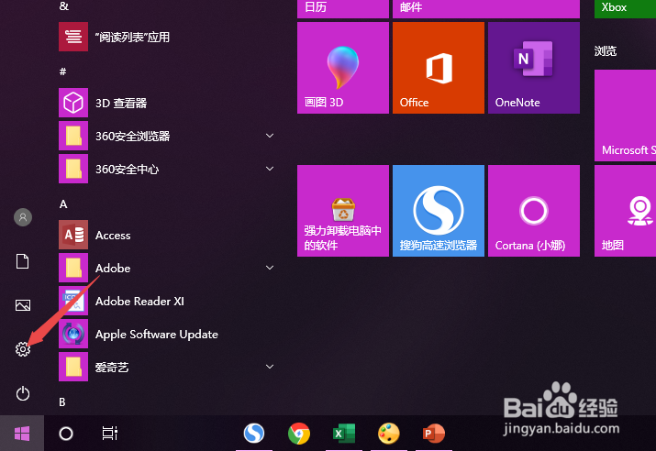Open Cortana circle on the taskbar

[66, 434]
